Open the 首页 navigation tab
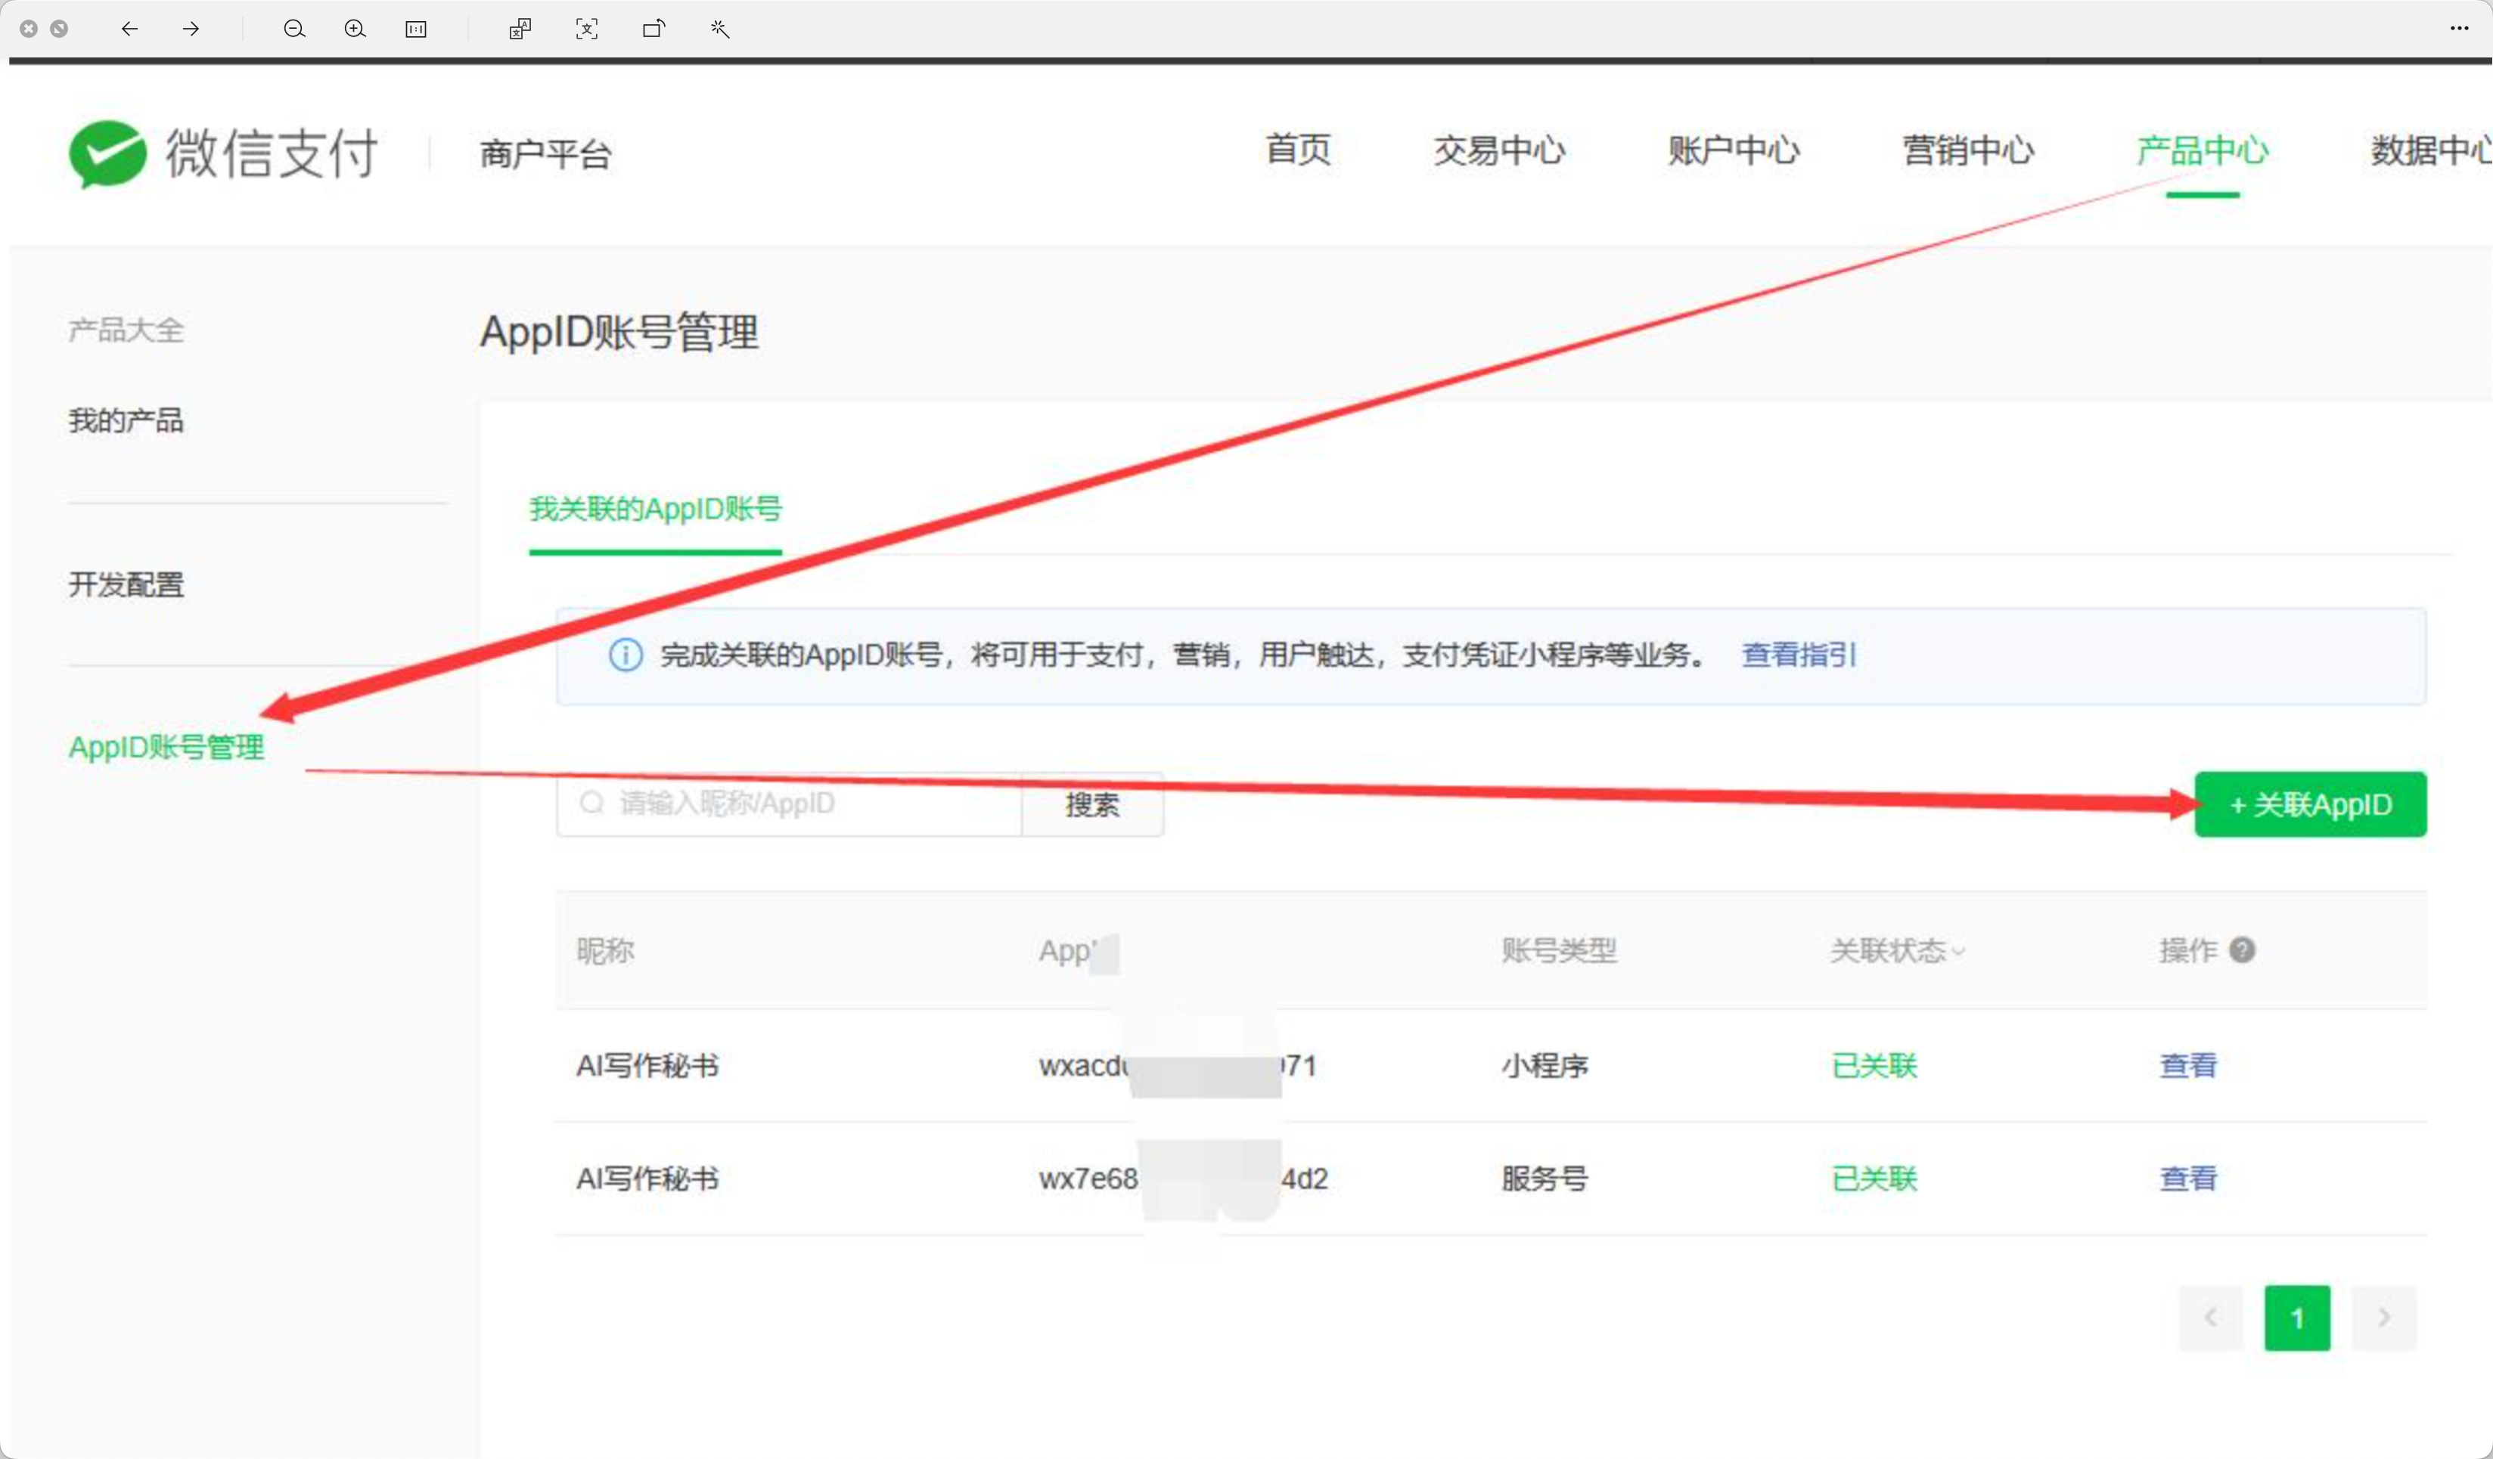This screenshot has height=1459, width=2493. pyautogui.click(x=1298, y=150)
